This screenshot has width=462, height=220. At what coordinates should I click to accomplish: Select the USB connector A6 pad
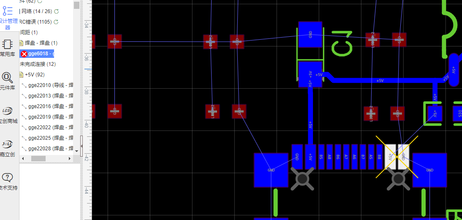point(354,157)
